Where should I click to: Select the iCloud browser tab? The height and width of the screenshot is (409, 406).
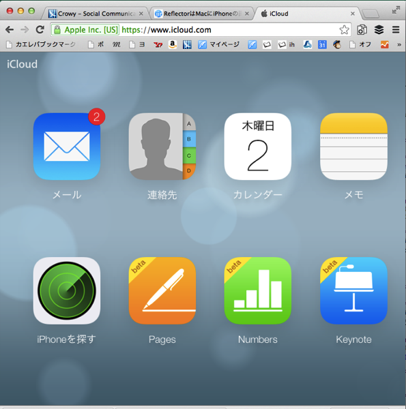307,14
